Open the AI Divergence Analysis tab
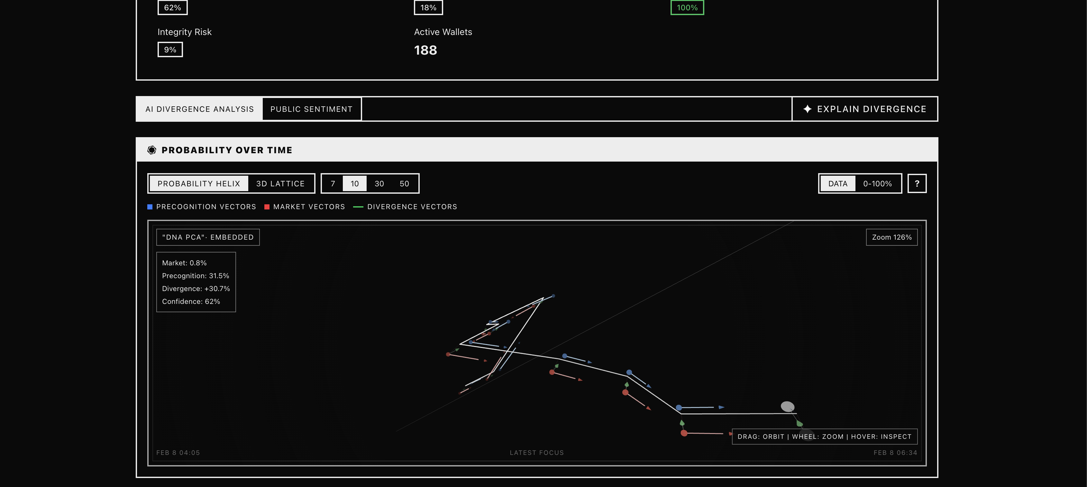Image resolution: width=1087 pixels, height=487 pixels. click(199, 109)
